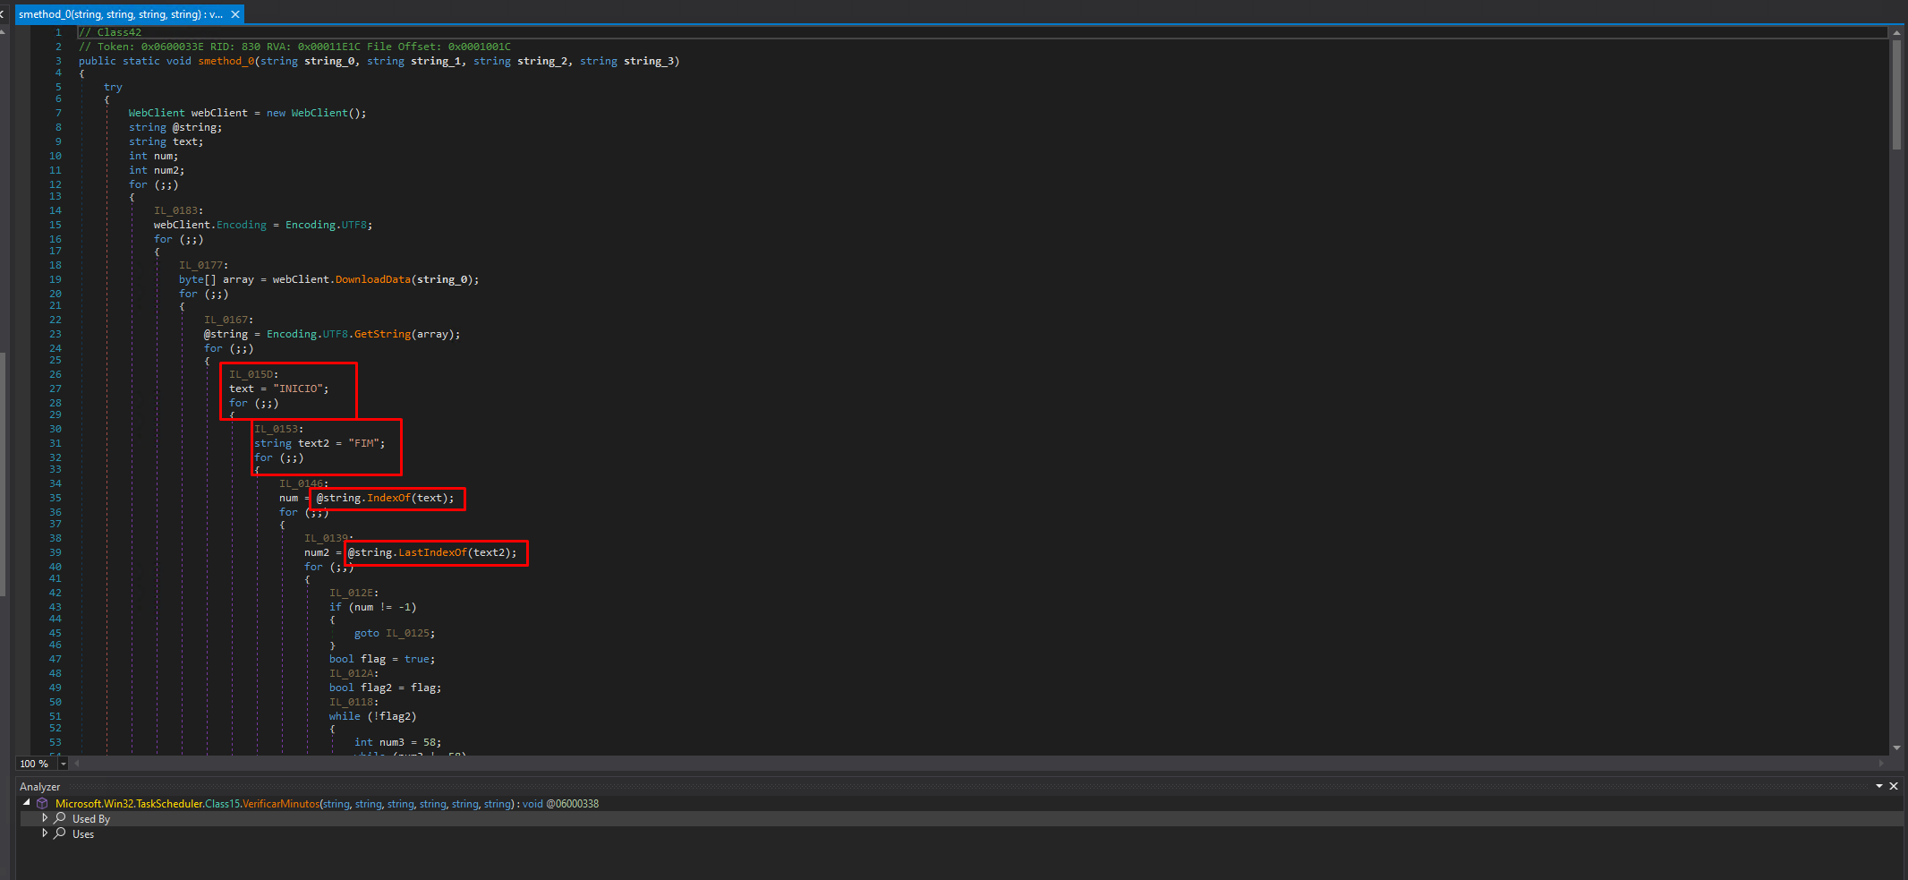Close the smethod_0 tab
The height and width of the screenshot is (880, 1908).
tap(235, 14)
